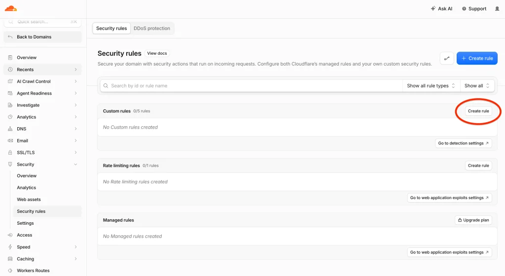Open the Ask AI sparkle icon
The width and height of the screenshot is (505, 276).
point(433,9)
